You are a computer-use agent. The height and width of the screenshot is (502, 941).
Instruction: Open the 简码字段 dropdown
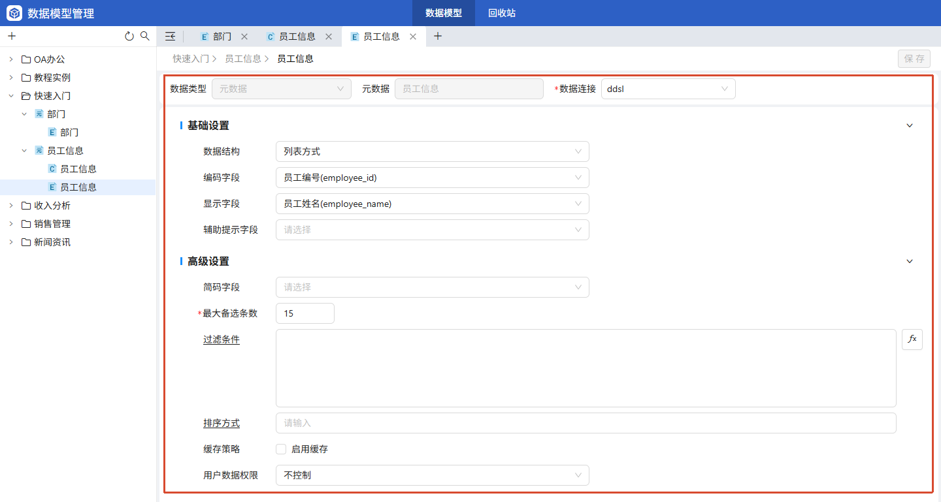pyautogui.click(x=432, y=287)
